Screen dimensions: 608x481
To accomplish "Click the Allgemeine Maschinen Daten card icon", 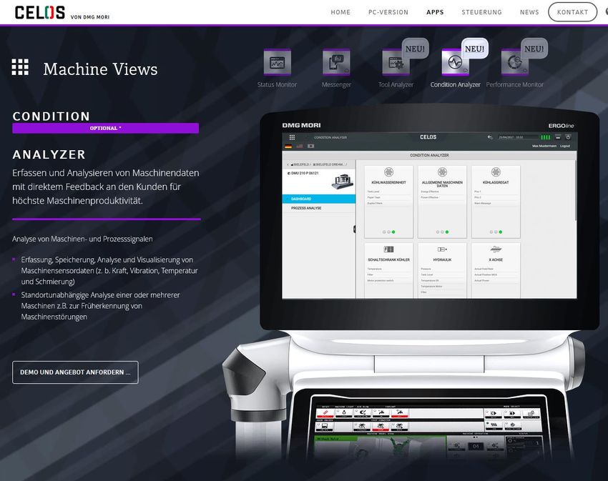I will (x=442, y=172).
